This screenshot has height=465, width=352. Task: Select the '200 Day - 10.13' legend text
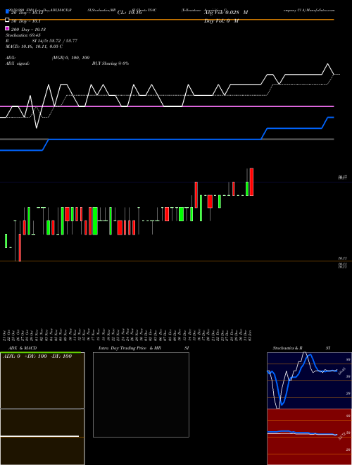[x=28, y=30]
